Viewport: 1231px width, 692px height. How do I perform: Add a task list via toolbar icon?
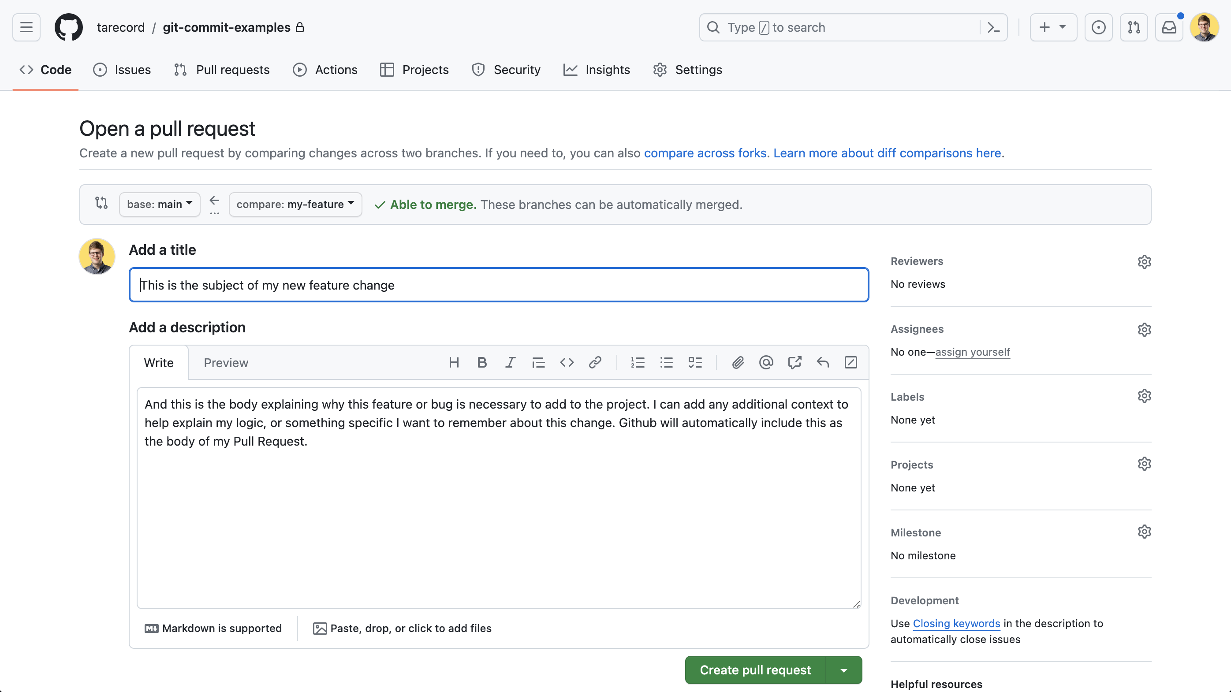pos(695,362)
